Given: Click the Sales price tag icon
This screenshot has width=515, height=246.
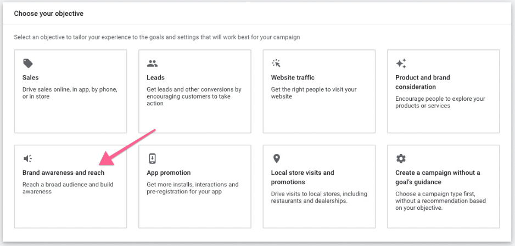Looking at the screenshot, I should pos(27,64).
